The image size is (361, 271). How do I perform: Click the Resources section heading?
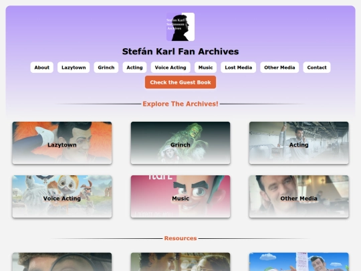[180, 238]
